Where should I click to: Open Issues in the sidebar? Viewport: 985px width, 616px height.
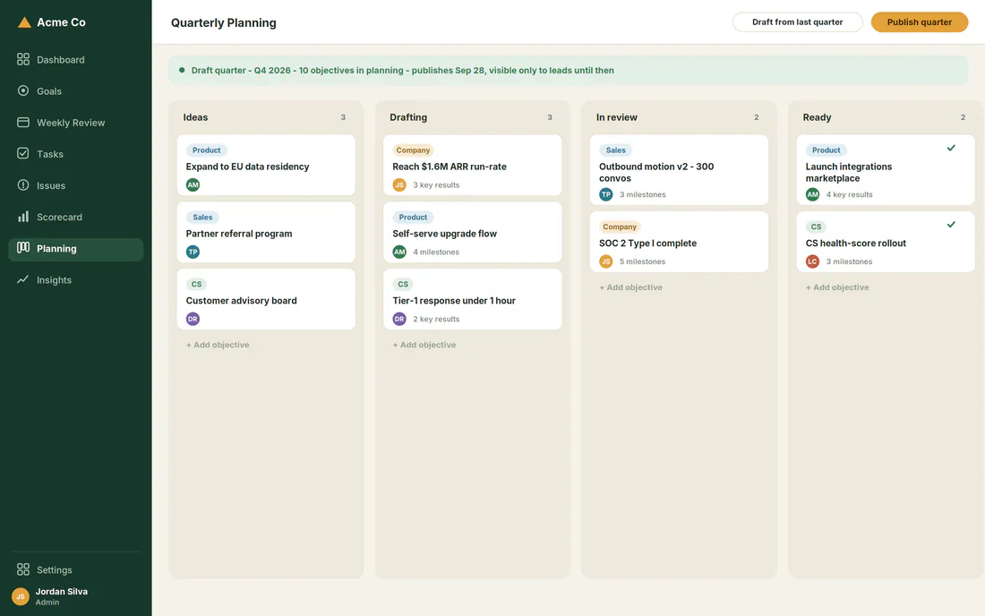pyautogui.click(x=75, y=185)
